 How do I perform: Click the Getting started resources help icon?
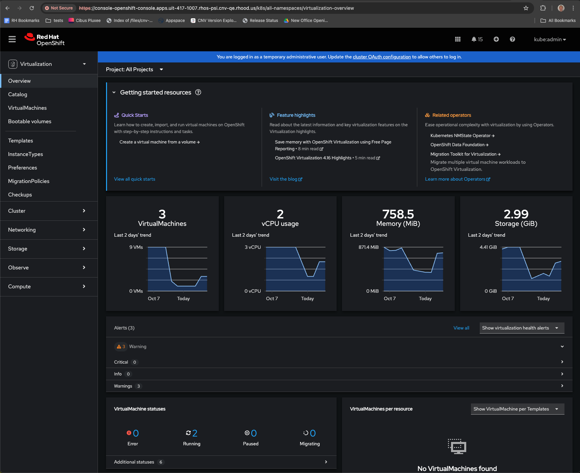click(x=198, y=93)
